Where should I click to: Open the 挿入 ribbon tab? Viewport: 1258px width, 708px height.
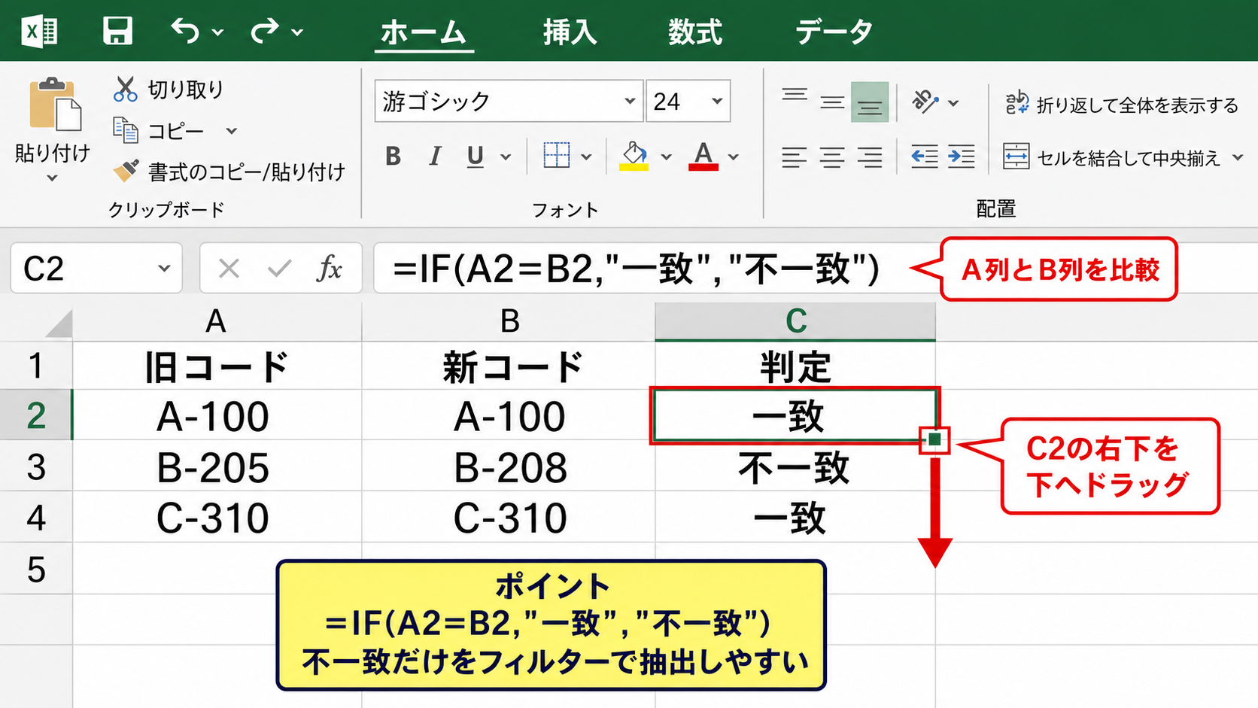[x=570, y=32]
